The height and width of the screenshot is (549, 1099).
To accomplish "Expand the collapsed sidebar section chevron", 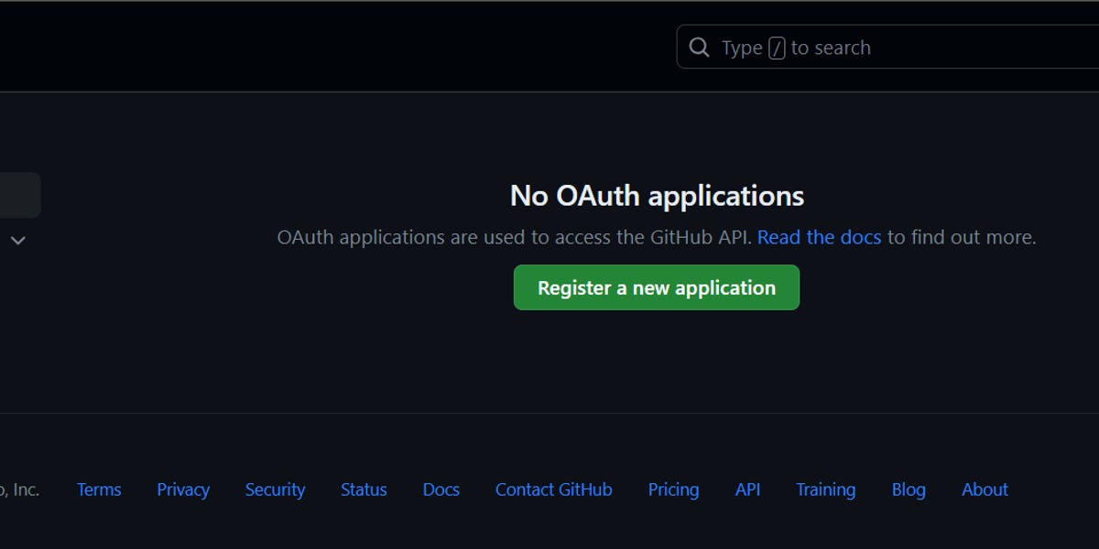I will pyautogui.click(x=17, y=240).
